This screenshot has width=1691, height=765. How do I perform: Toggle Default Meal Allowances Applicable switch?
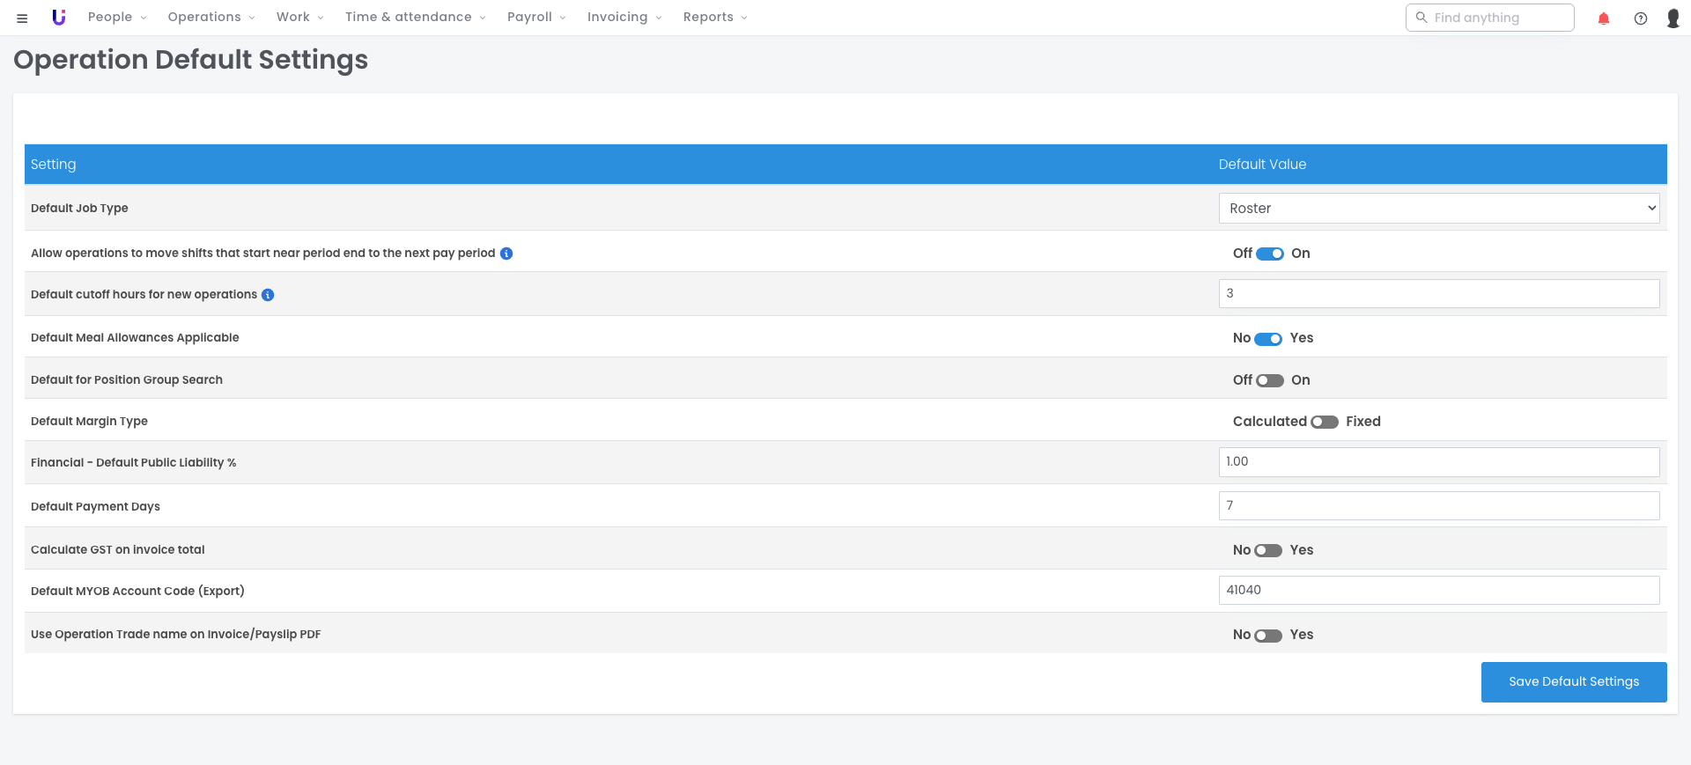[1267, 339]
